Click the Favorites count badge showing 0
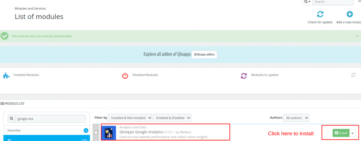Image resolution: width=361 pixels, height=141 pixels. click(x=86, y=131)
